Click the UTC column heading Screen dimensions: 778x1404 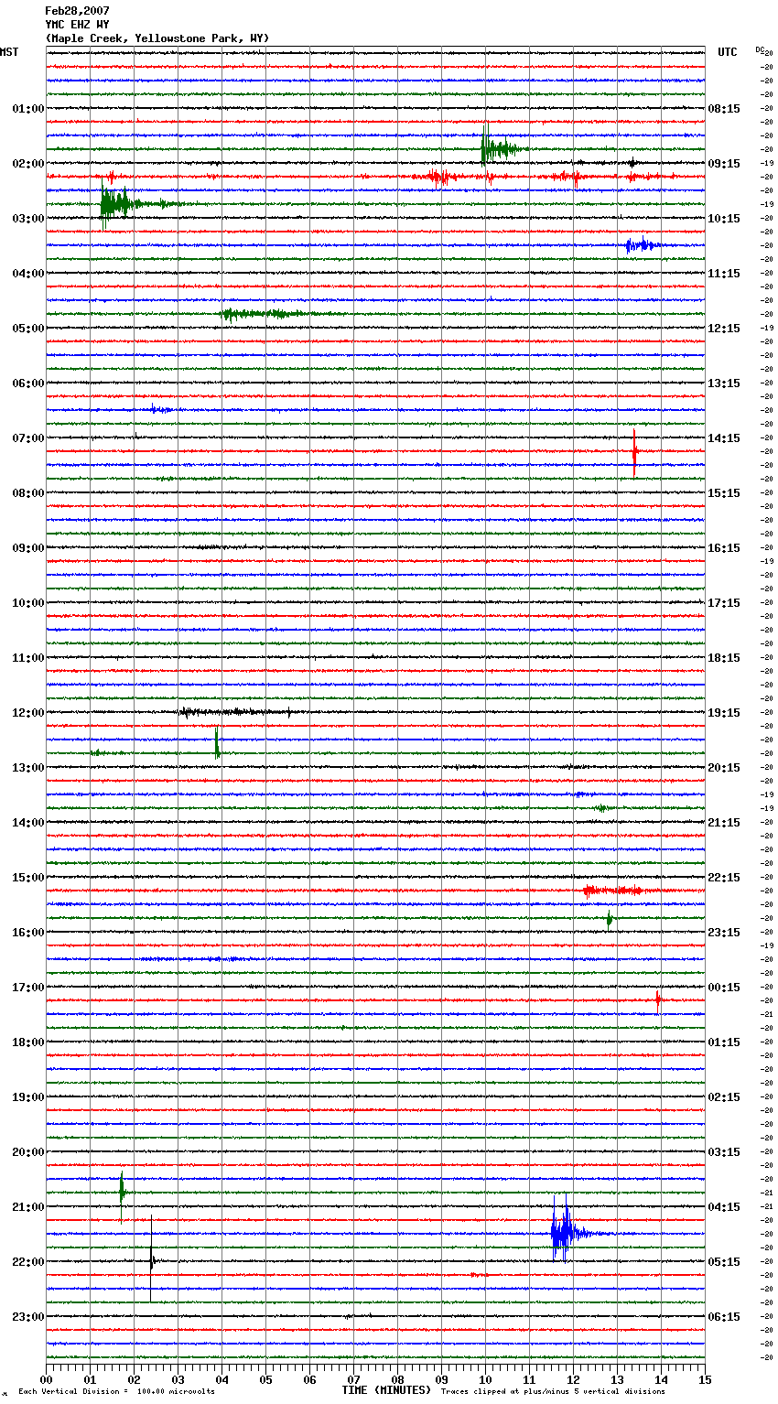728,52
